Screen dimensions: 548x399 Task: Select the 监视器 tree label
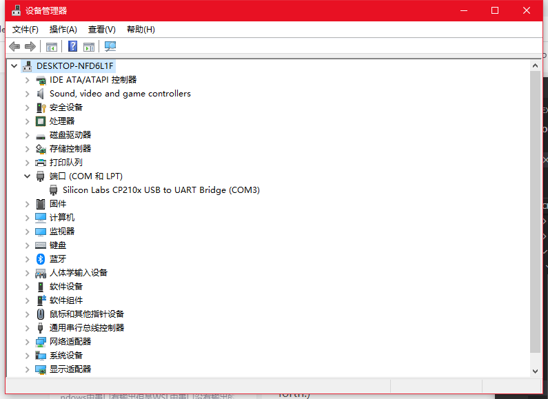click(62, 232)
